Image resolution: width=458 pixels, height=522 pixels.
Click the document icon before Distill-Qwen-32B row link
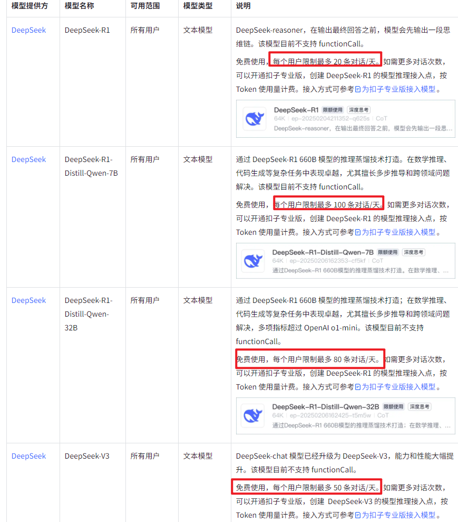(358, 387)
